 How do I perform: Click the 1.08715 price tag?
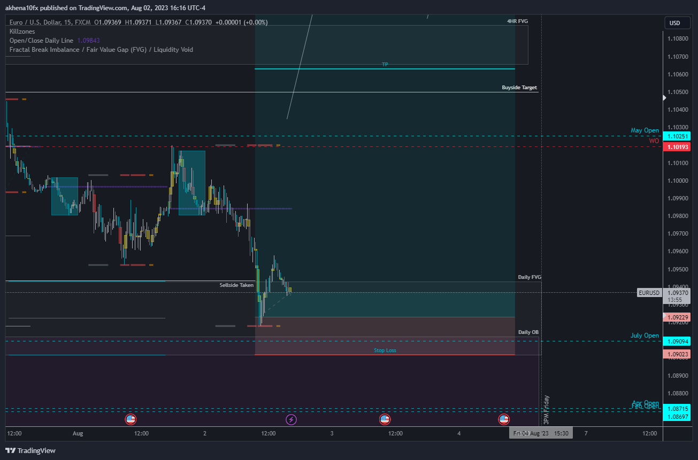(x=677, y=408)
